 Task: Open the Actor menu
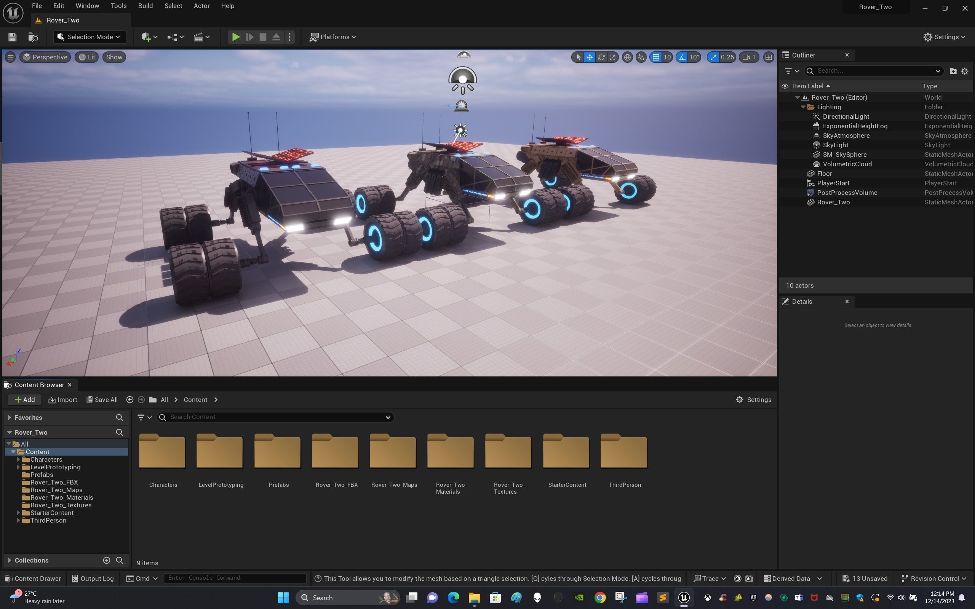click(x=201, y=6)
